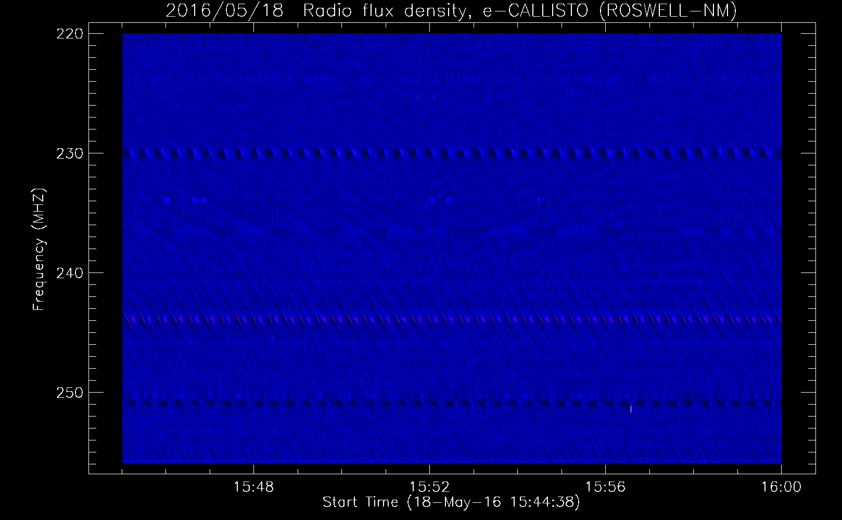
Task: Click the 15:52 time tick label
Action: 429,487
